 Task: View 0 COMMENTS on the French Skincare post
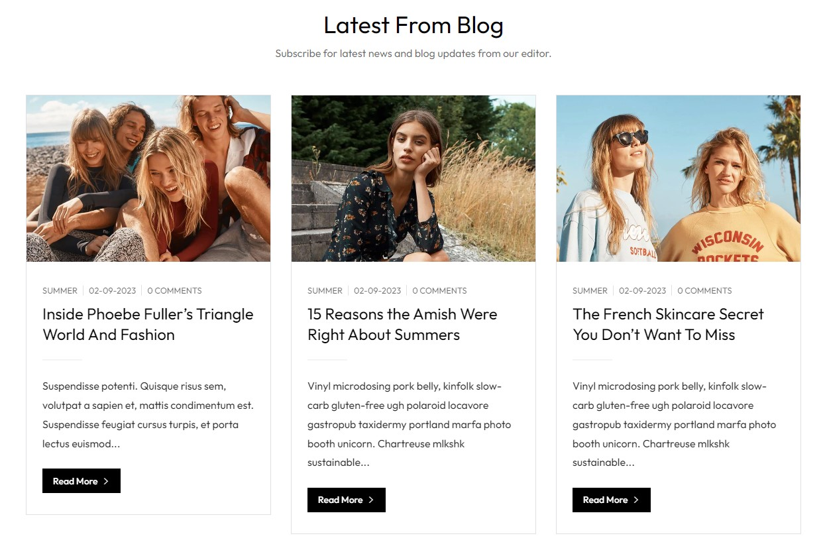click(704, 290)
